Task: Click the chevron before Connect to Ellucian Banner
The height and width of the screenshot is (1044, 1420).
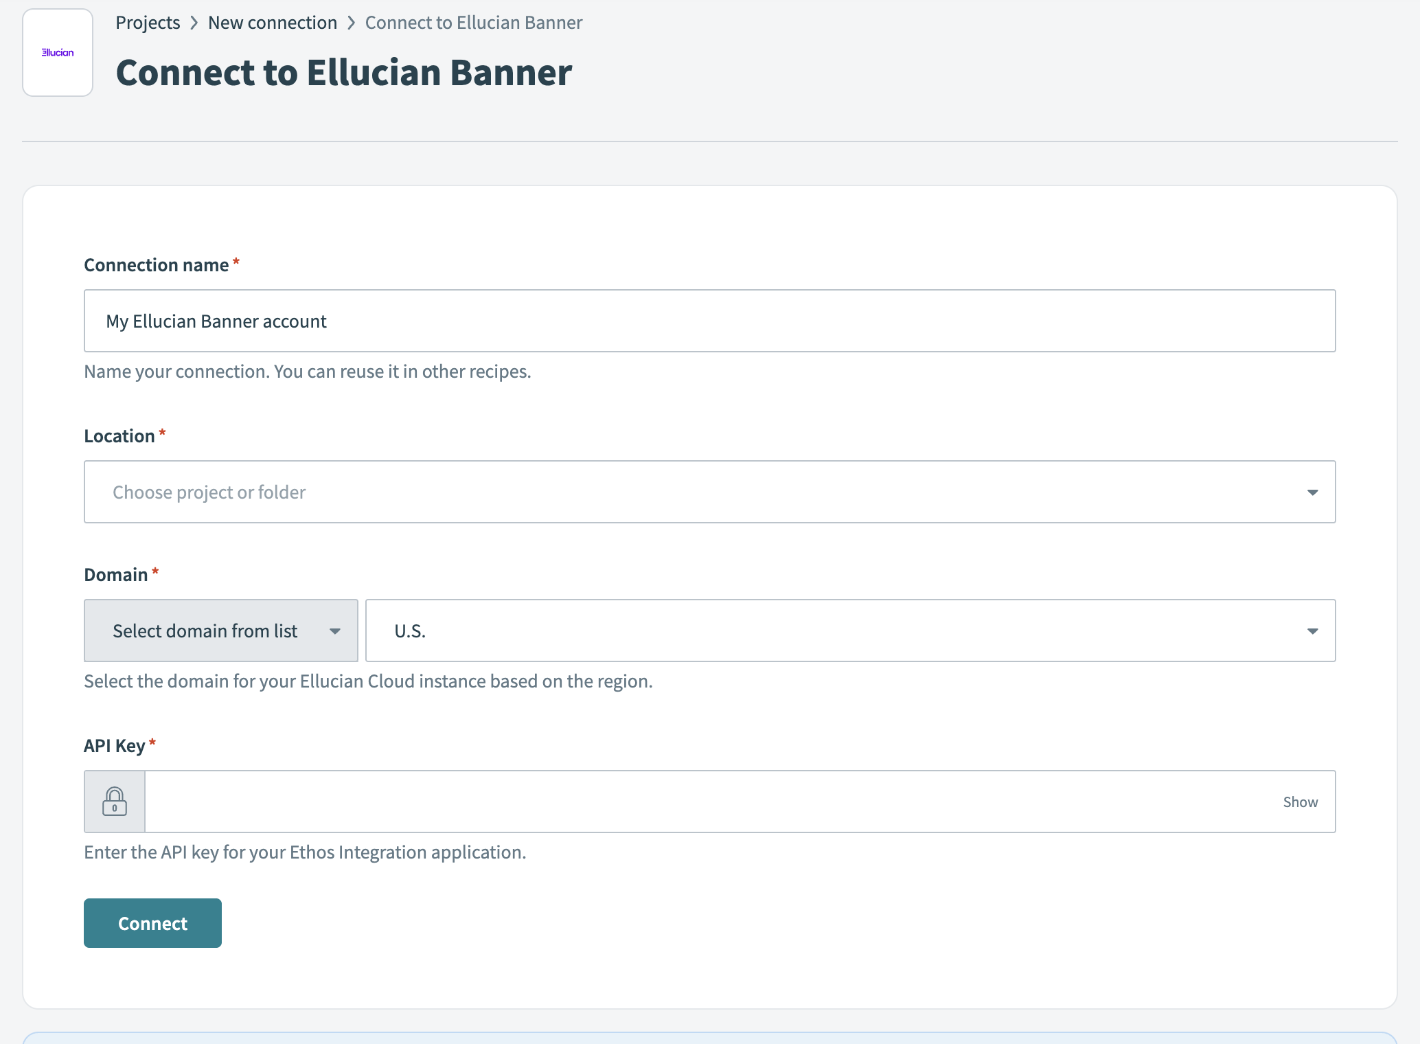Action: tap(352, 23)
